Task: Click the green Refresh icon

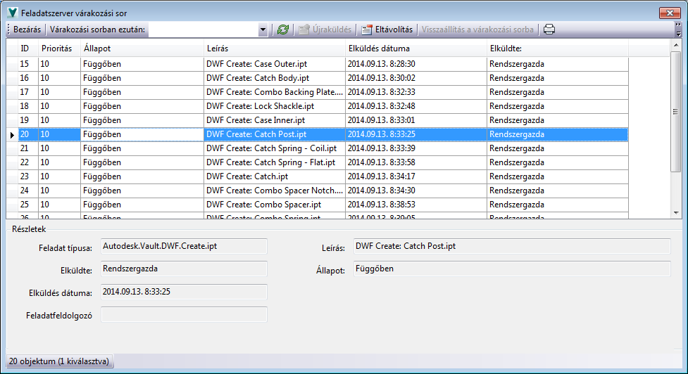Action: point(283,30)
